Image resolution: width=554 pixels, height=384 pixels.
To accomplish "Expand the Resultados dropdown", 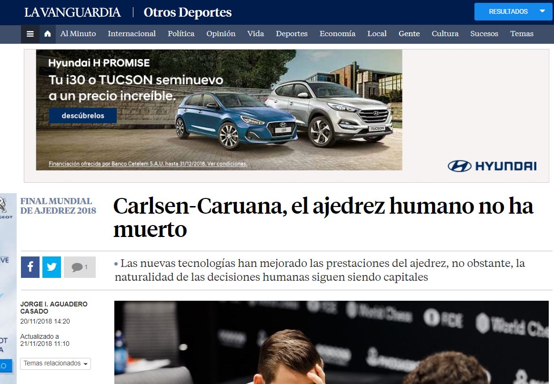I will 513,11.
